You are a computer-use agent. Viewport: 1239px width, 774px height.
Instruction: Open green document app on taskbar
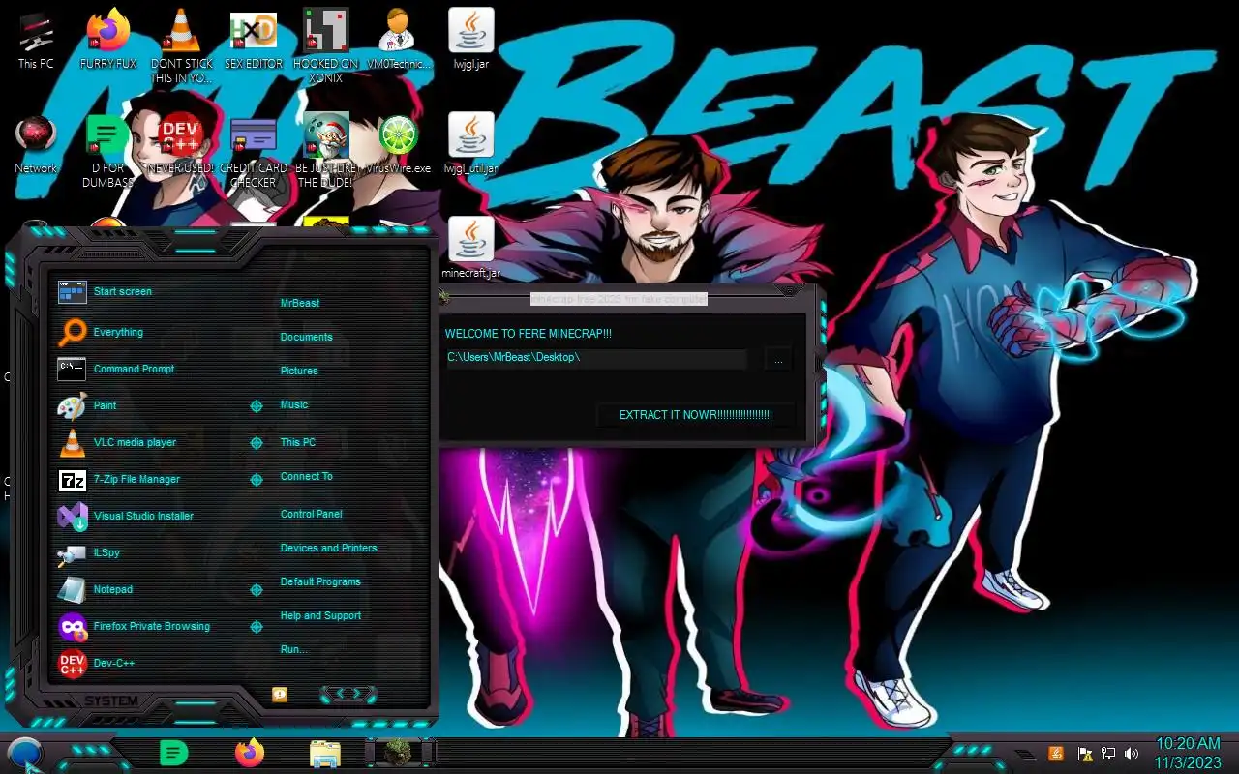[x=173, y=753]
